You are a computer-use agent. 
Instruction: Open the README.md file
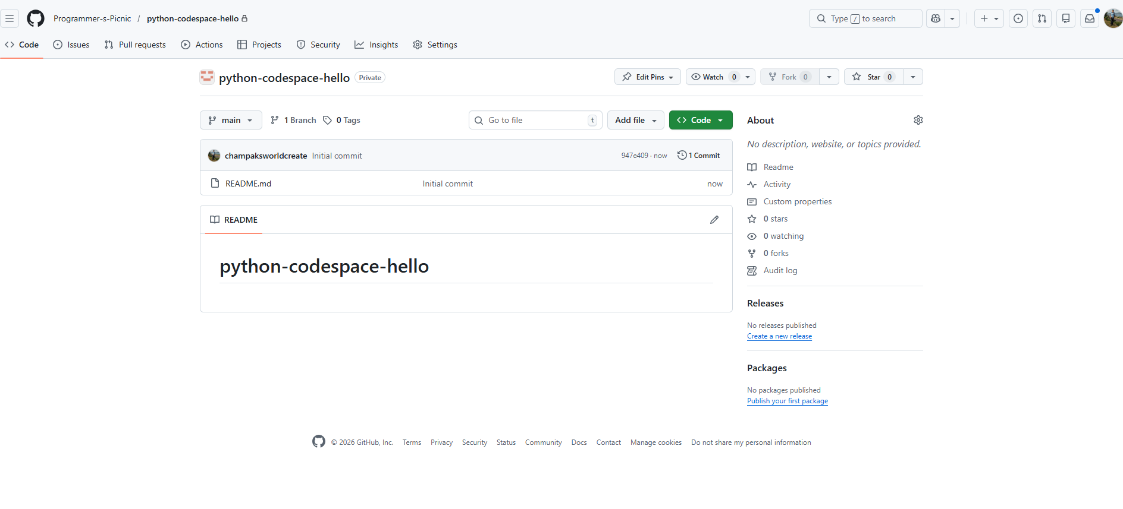pyautogui.click(x=248, y=184)
